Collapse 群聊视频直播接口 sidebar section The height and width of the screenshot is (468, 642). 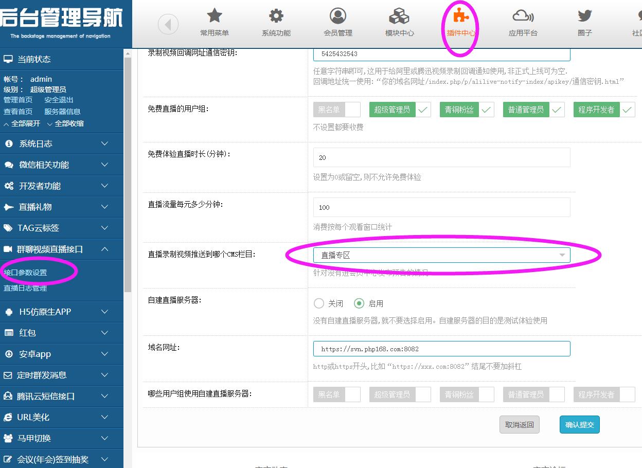[x=62, y=249]
